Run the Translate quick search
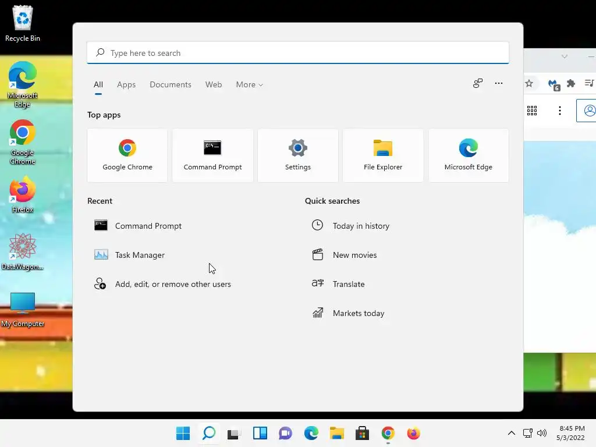The image size is (596, 447). click(x=338, y=284)
